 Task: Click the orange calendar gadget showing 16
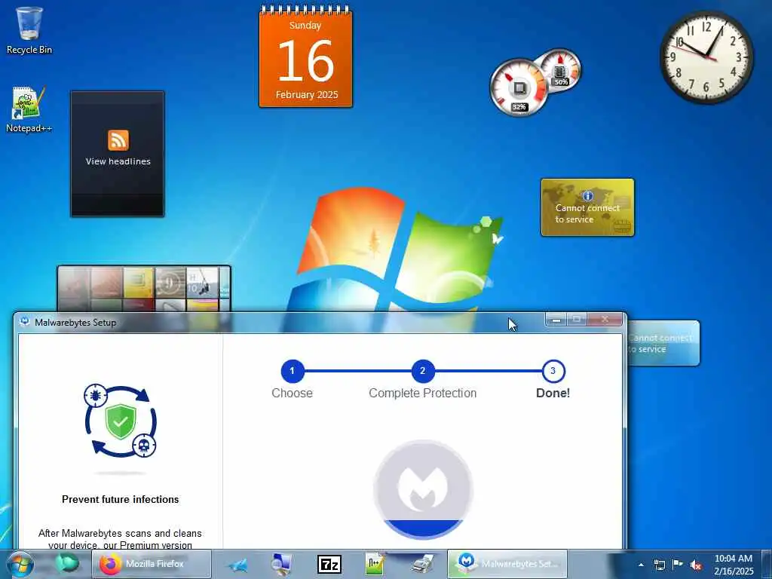tap(306, 57)
